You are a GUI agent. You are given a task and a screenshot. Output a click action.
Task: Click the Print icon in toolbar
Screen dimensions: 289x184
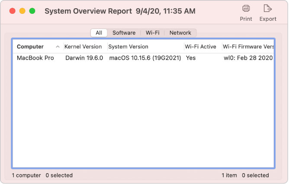(246, 8)
